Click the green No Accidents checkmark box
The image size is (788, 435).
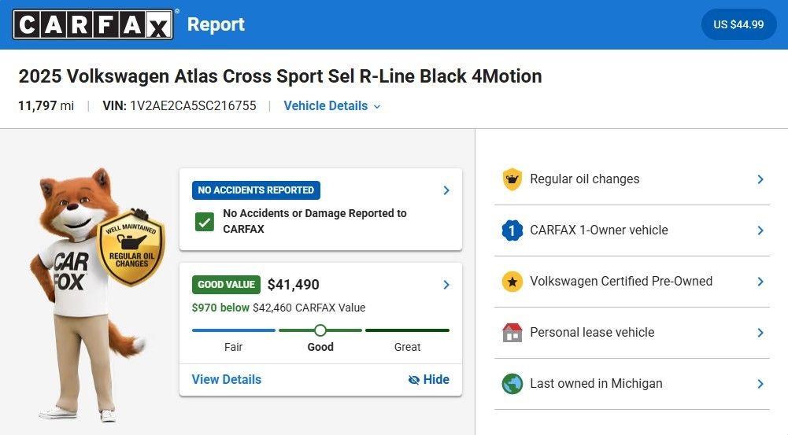(205, 221)
